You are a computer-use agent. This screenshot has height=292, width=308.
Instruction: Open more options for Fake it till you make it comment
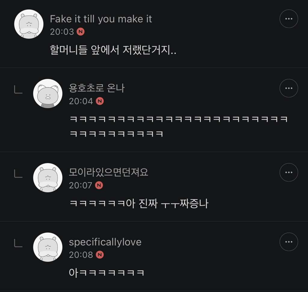pyautogui.click(x=288, y=19)
